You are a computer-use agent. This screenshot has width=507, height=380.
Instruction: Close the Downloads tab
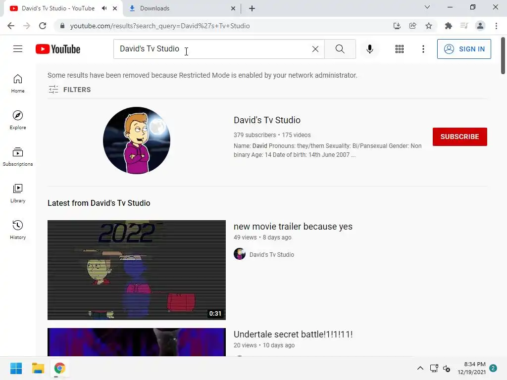pyautogui.click(x=233, y=8)
